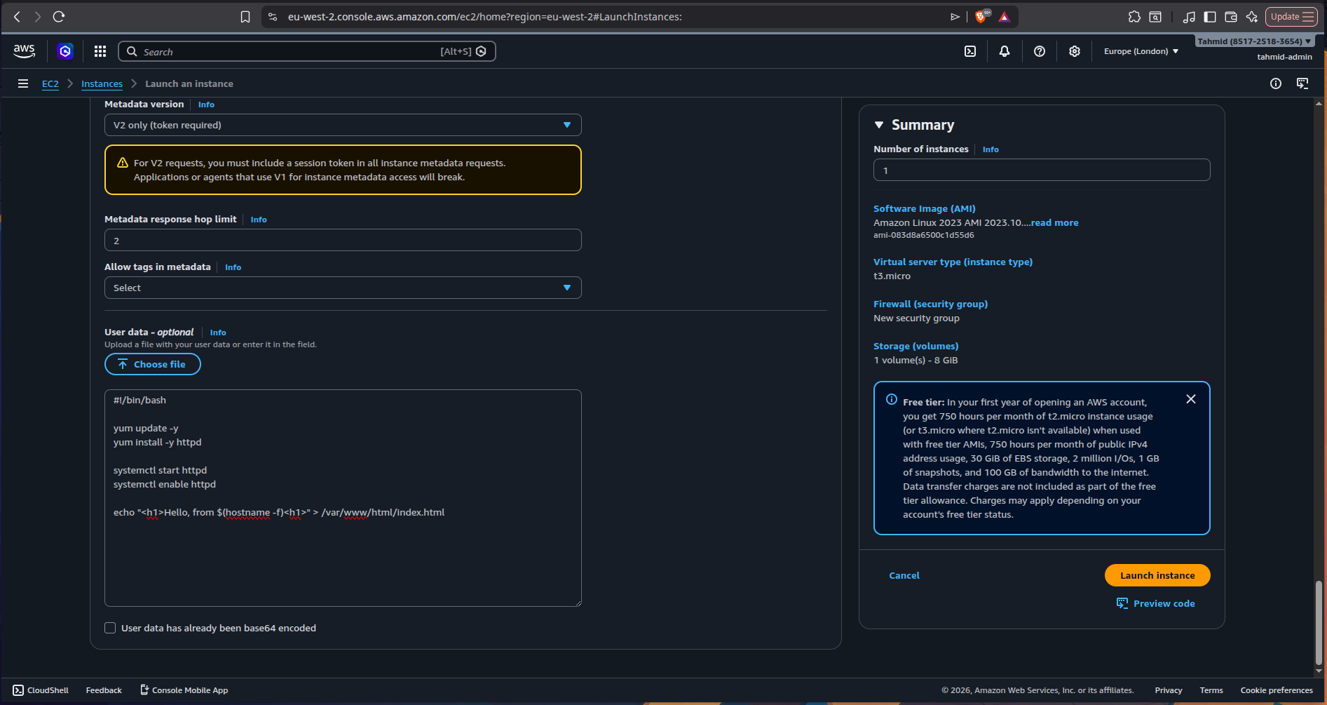Screen dimensions: 1327x705
Task: Click Info next to Allow tags in metadata
Action: [233, 267]
